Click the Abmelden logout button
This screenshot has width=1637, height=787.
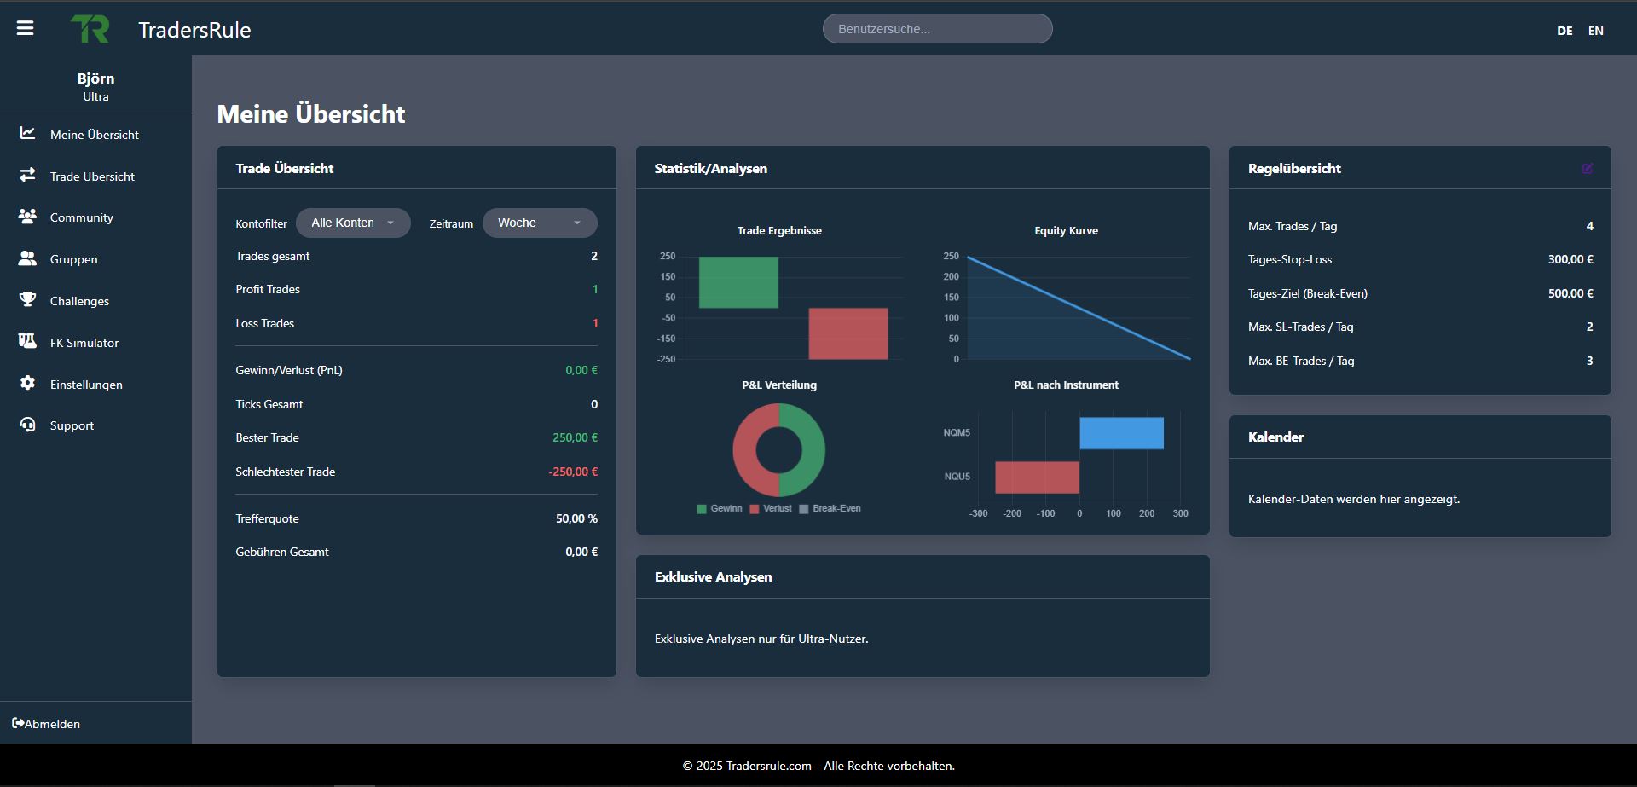pyautogui.click(x=48, y=723)
